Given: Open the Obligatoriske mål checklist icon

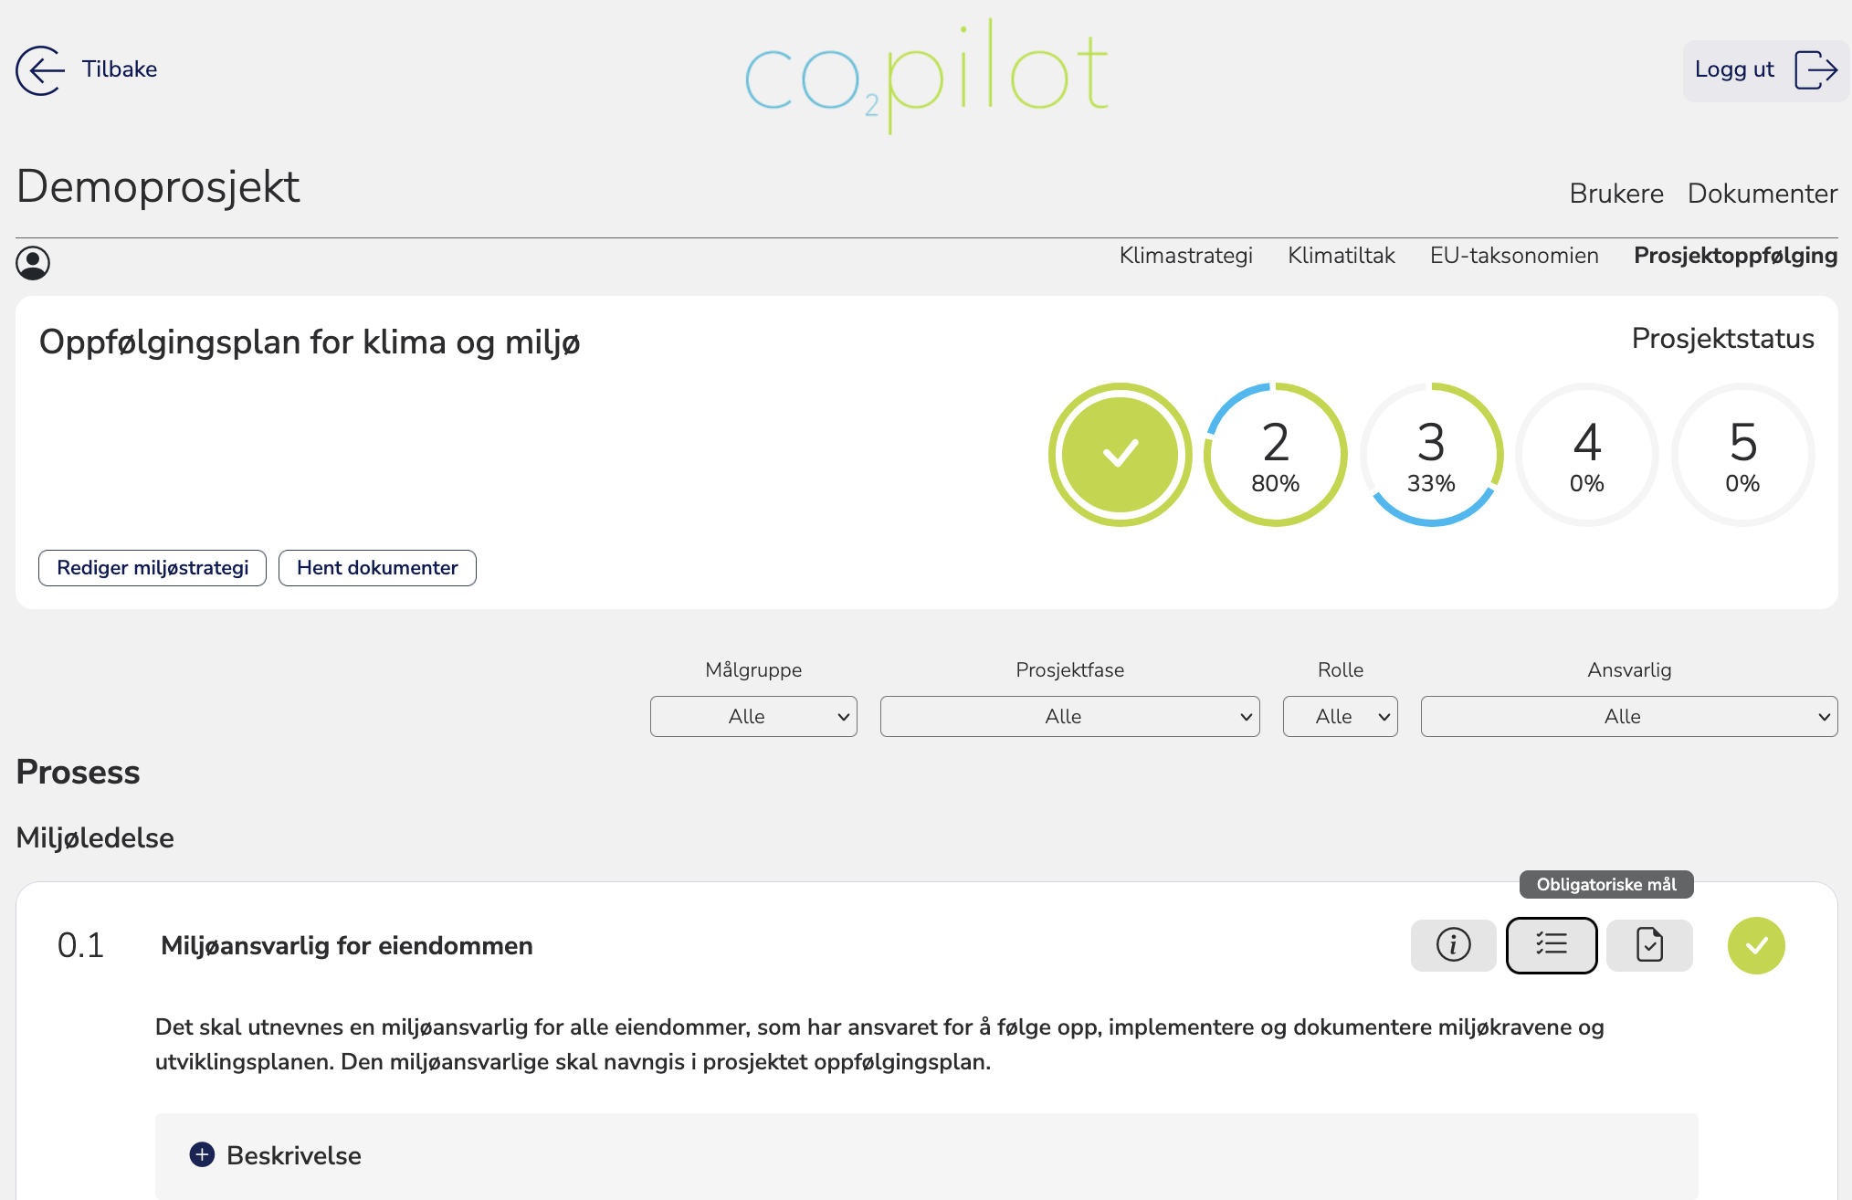Looking at the screenshot, I should pos(1551,945).
